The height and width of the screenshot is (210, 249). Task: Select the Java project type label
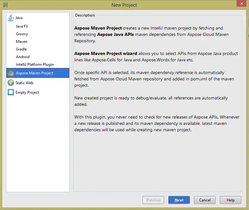click(19, 18)
